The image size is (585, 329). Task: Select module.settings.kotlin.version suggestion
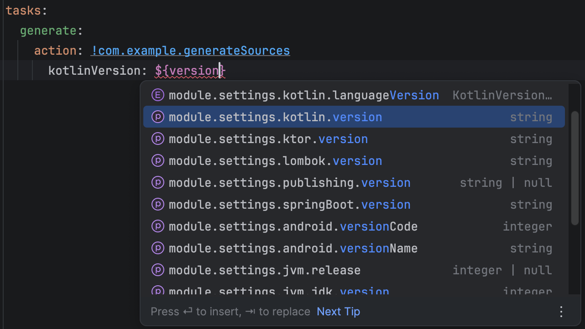tap(275, 117)
